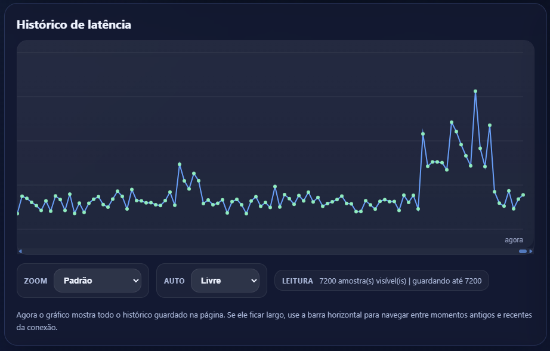The width and height of the screenshot is (550, 351).
Task: Click the 'Histórico de latência' heading
Action: (74, 24)
